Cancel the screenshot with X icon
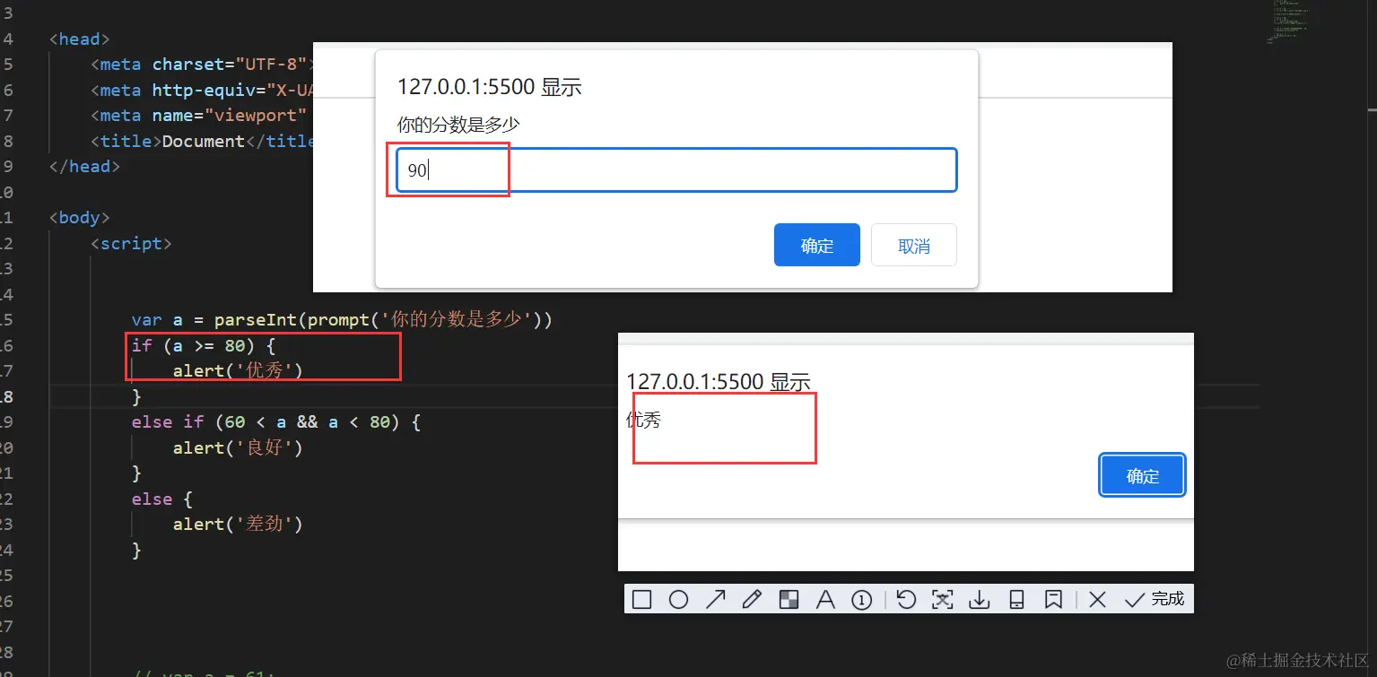 click(x=1097, y=600)
